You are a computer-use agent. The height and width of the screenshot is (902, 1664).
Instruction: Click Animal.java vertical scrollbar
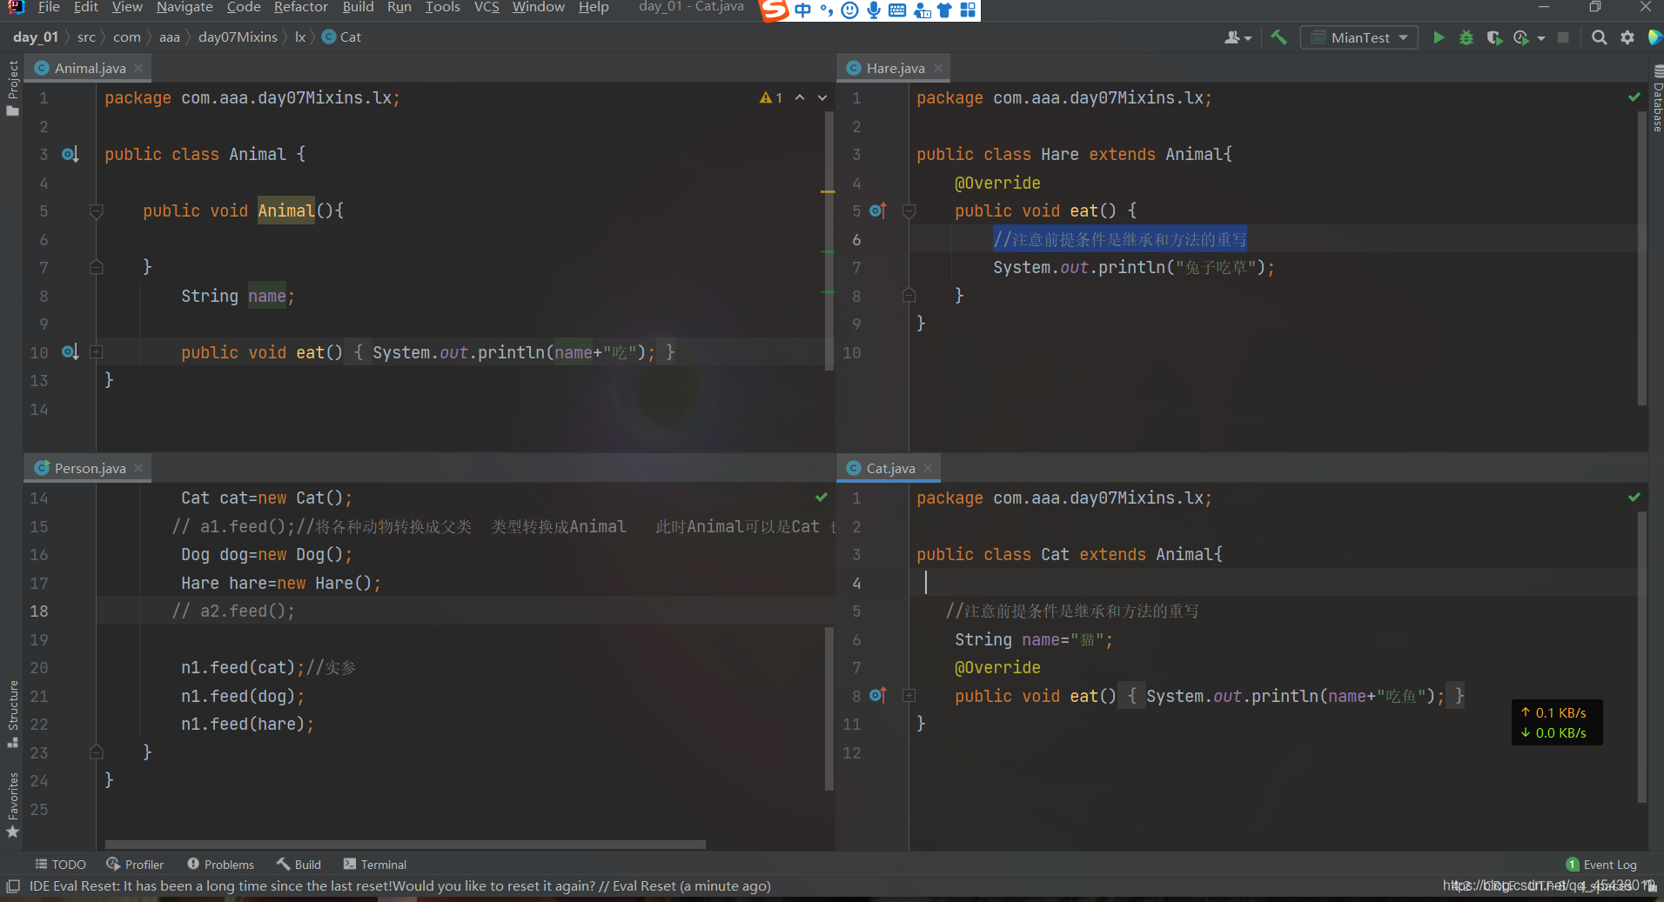pos(829,239)
